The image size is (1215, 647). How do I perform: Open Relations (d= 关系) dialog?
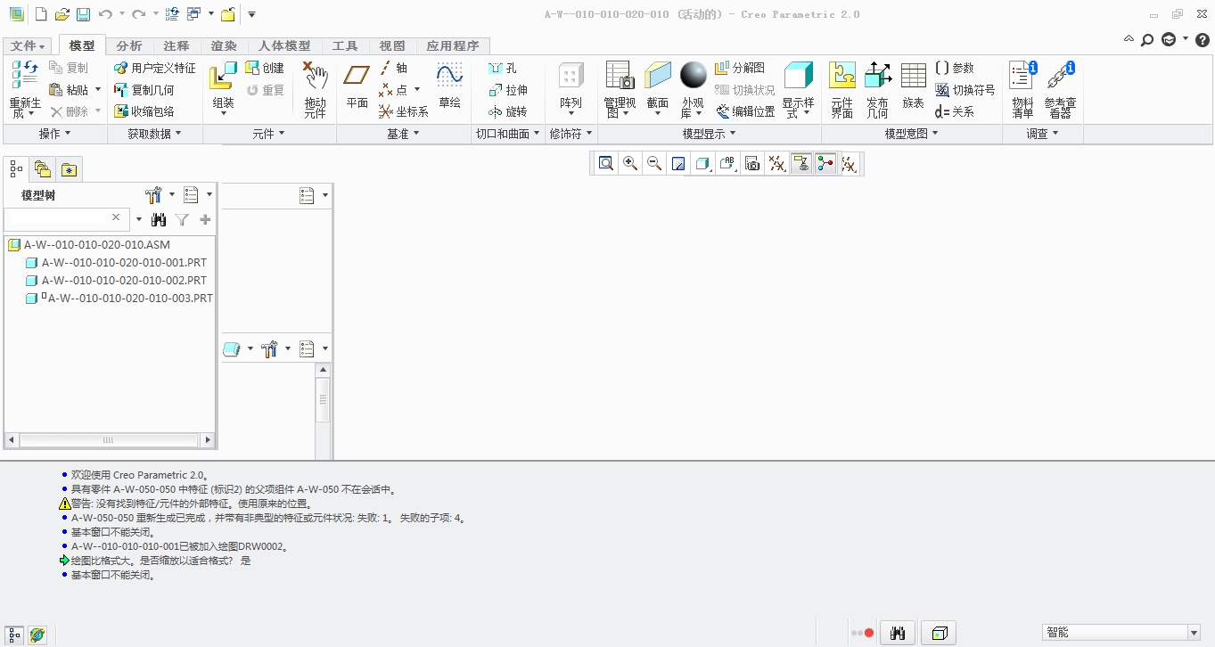click(x=955, y=111)
